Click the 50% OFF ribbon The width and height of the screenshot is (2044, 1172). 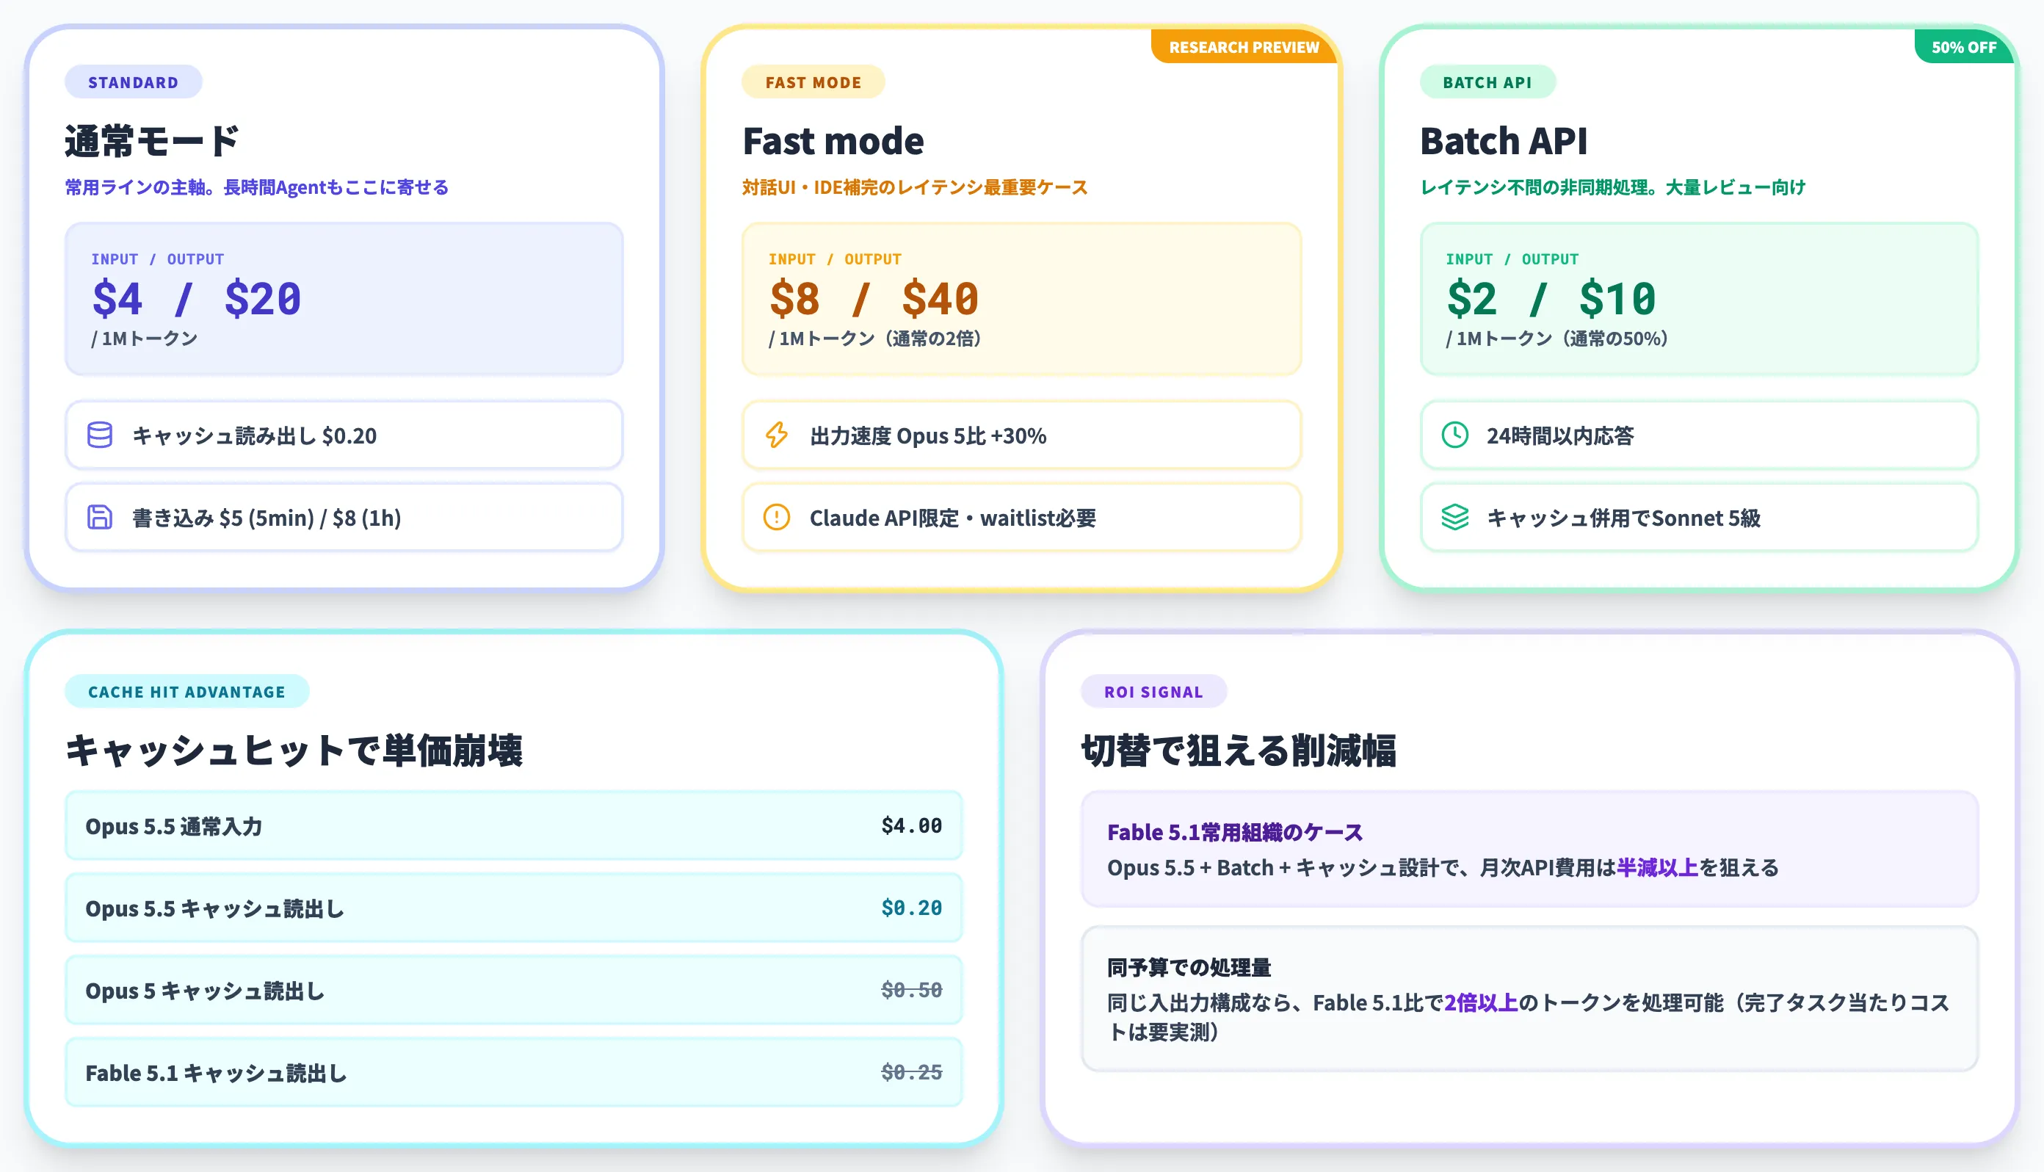click(1964, 47)
